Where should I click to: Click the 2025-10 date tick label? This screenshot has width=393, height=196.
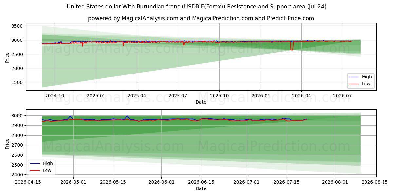[x=219, y=96]
